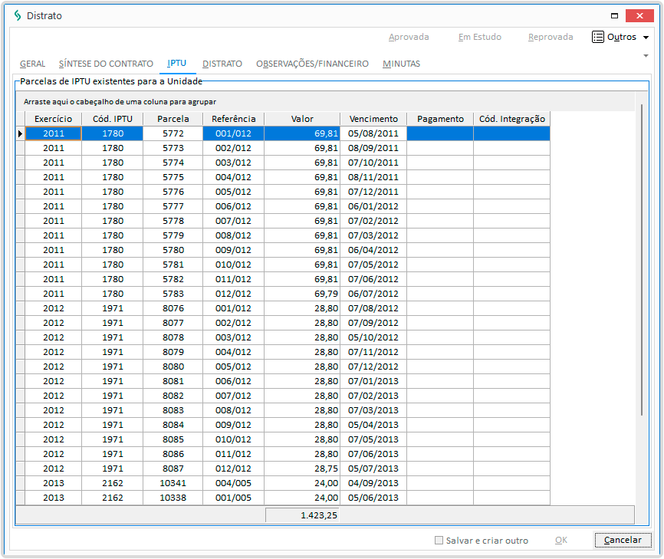Screen dimensions: 664x559
Task: Click the Aprovada status button
Action: click(x=409, y=37)
